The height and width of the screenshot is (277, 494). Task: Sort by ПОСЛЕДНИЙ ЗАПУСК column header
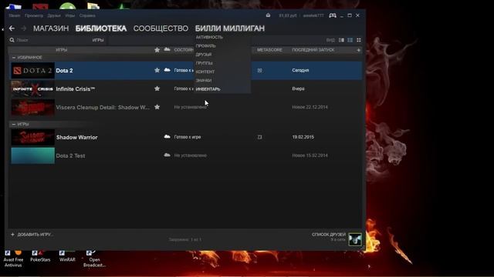click(x=313, y=50)
